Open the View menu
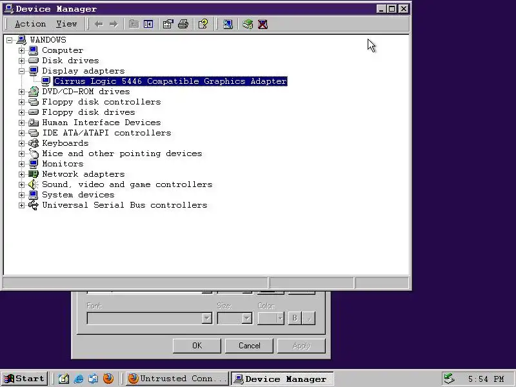Screen dimensions: 516x387 pos(66,24)
